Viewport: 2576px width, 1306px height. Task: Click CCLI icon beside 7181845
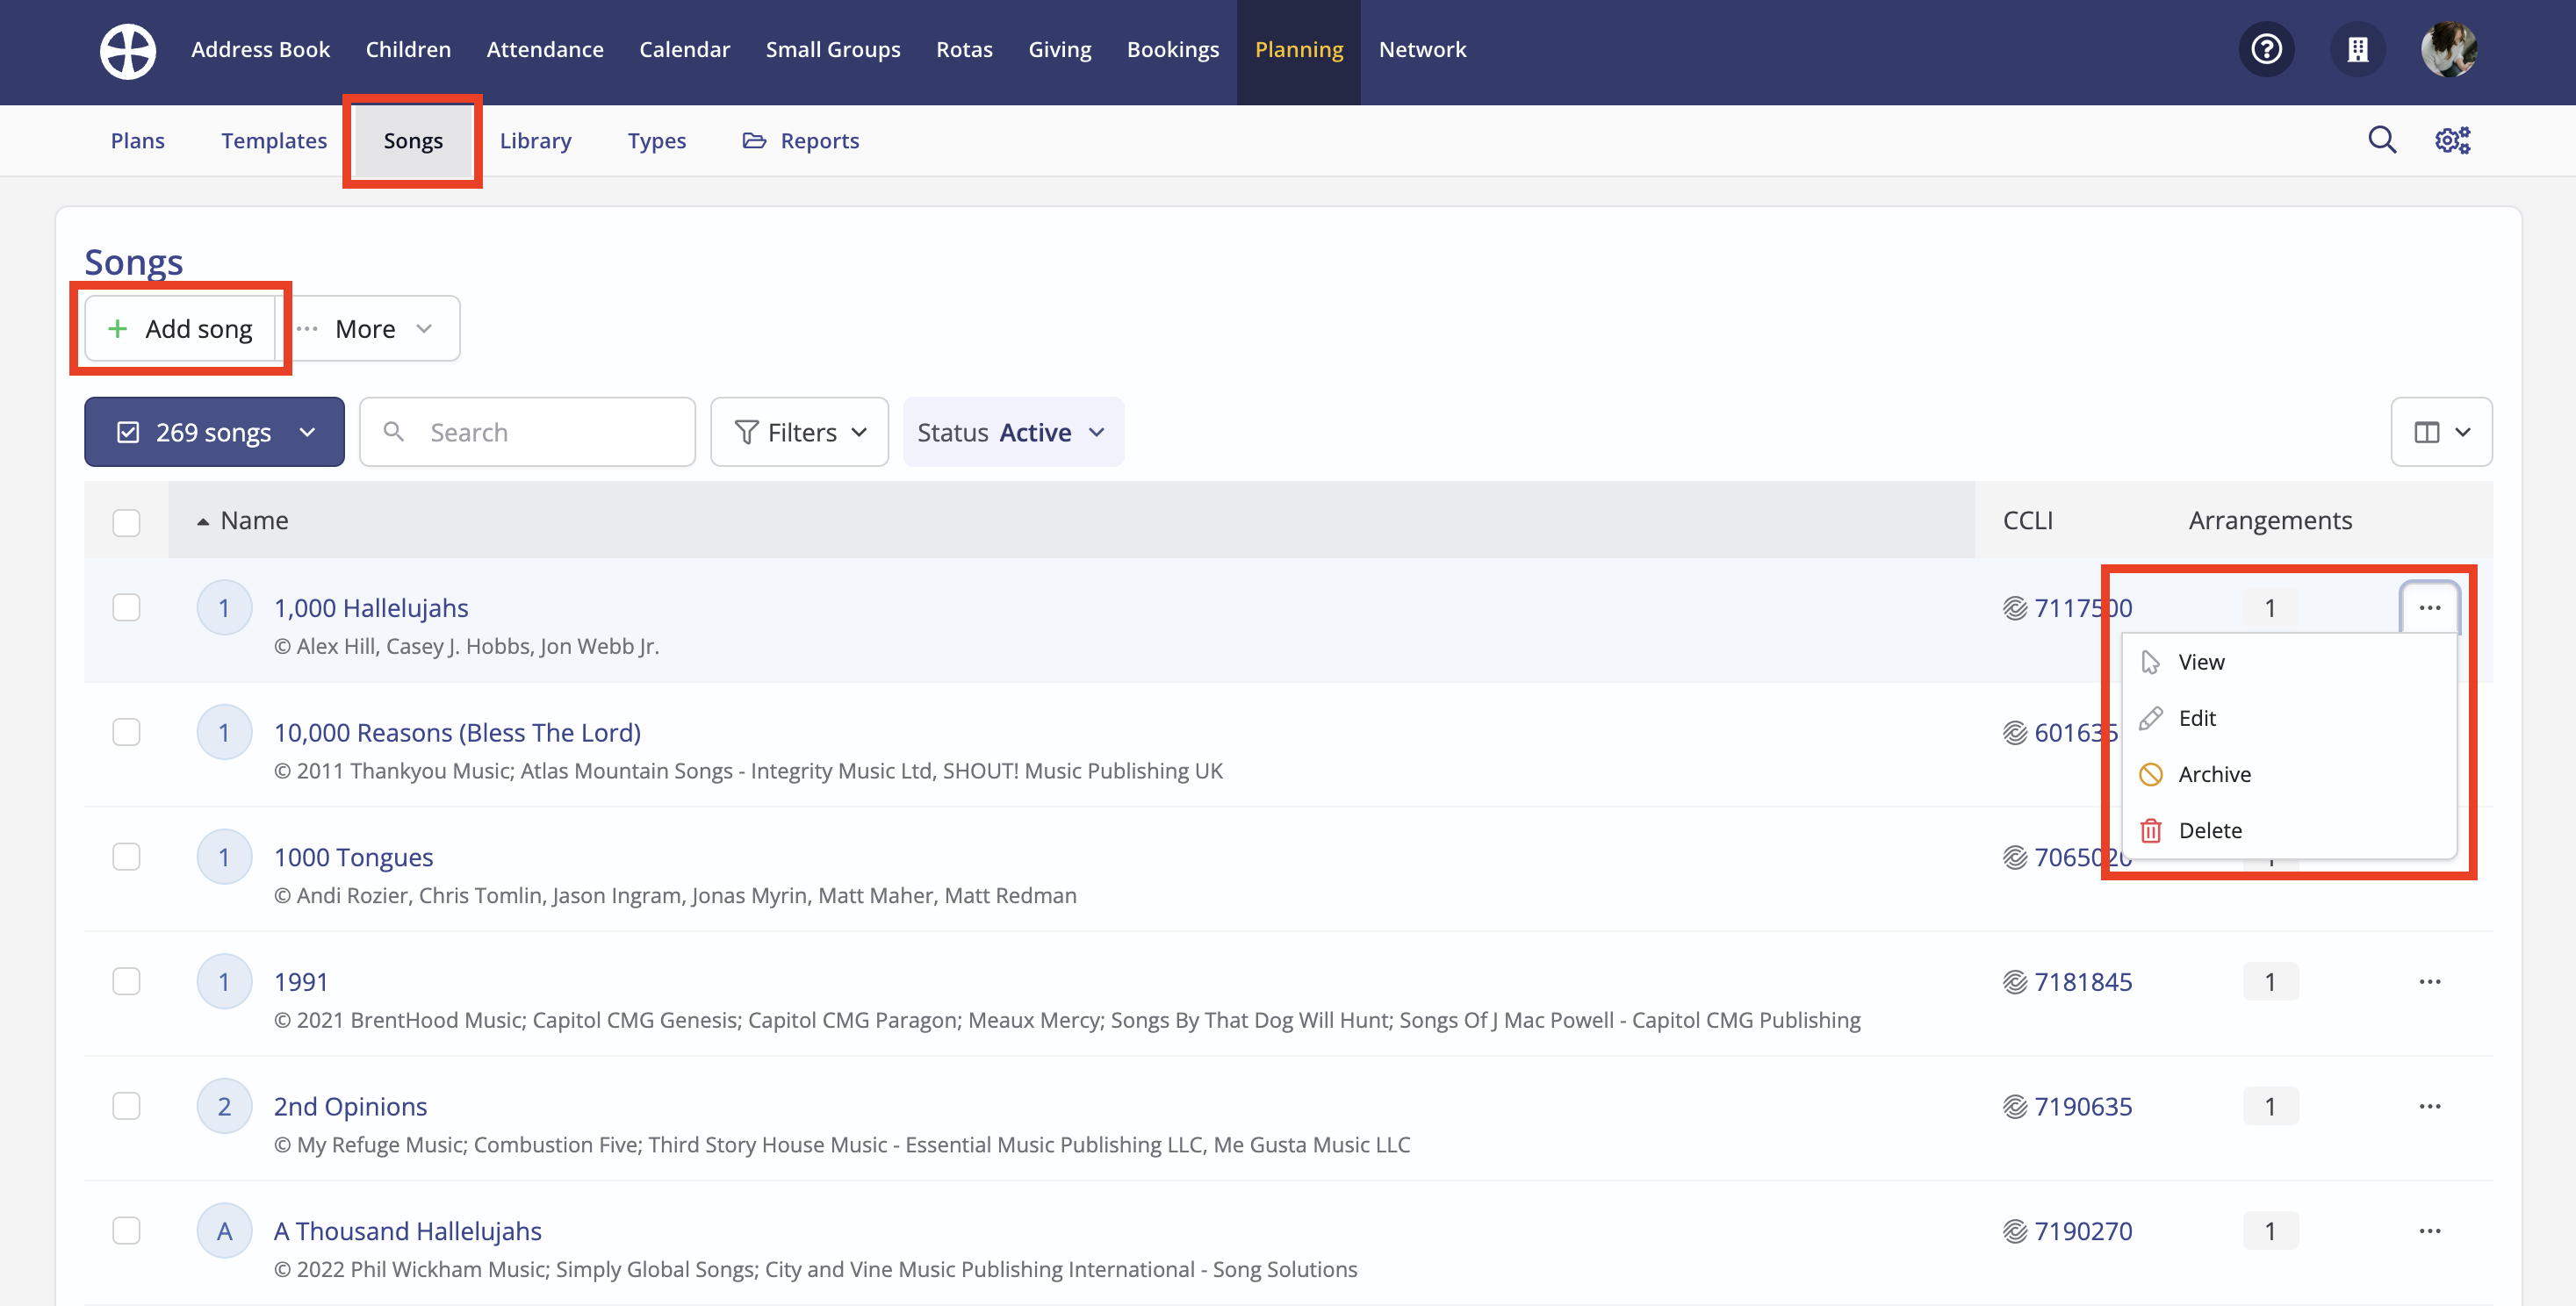pos(2015,982)
